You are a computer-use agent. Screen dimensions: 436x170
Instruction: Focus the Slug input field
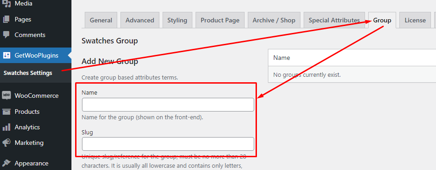168,144
